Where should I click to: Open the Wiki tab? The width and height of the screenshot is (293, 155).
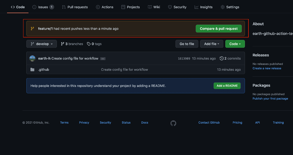154,7
